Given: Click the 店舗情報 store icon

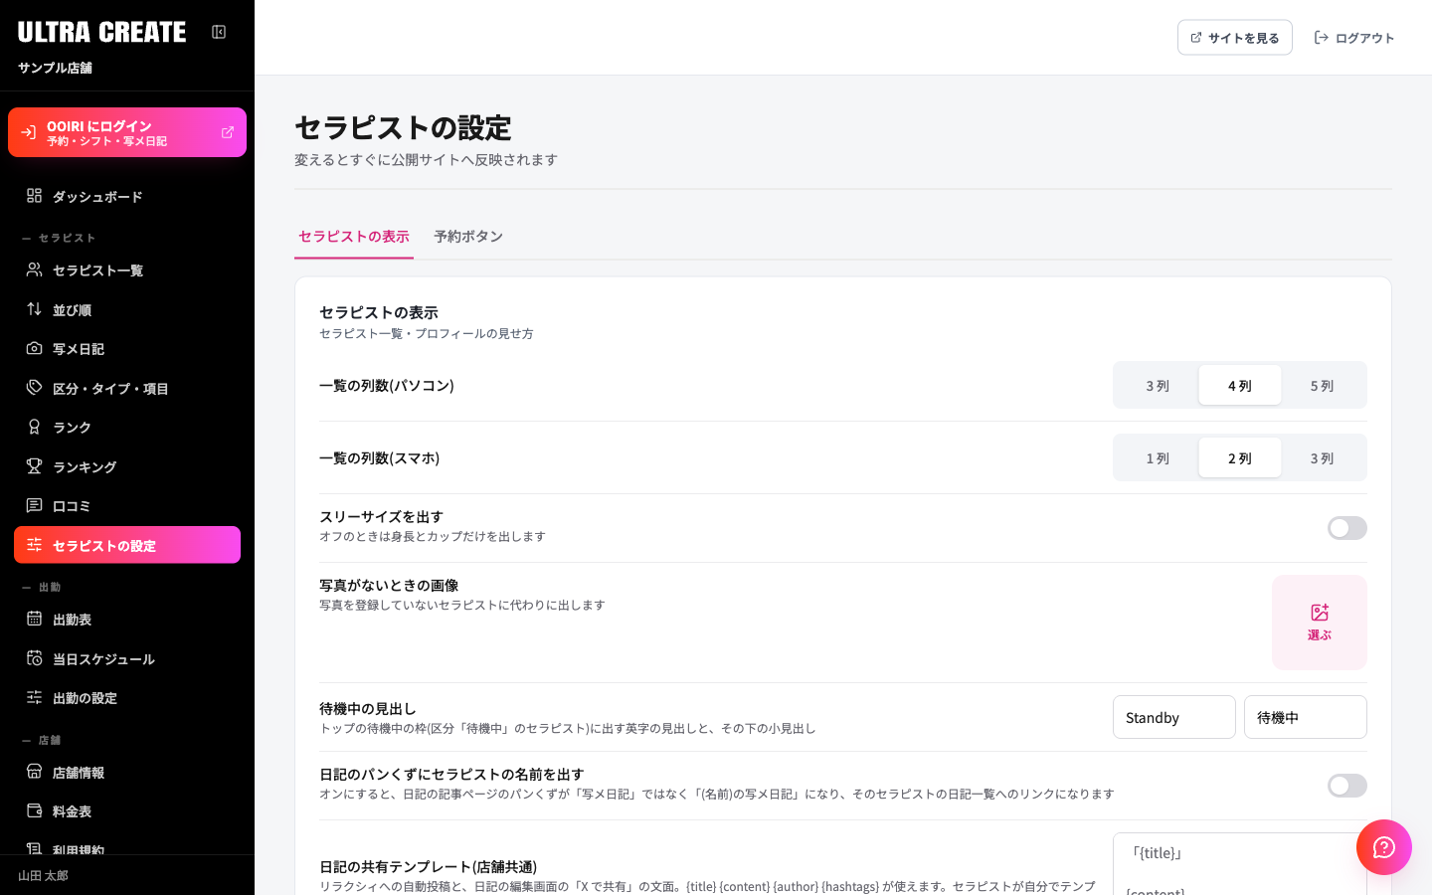Looking at the screenshot, I should coord(34,772).
